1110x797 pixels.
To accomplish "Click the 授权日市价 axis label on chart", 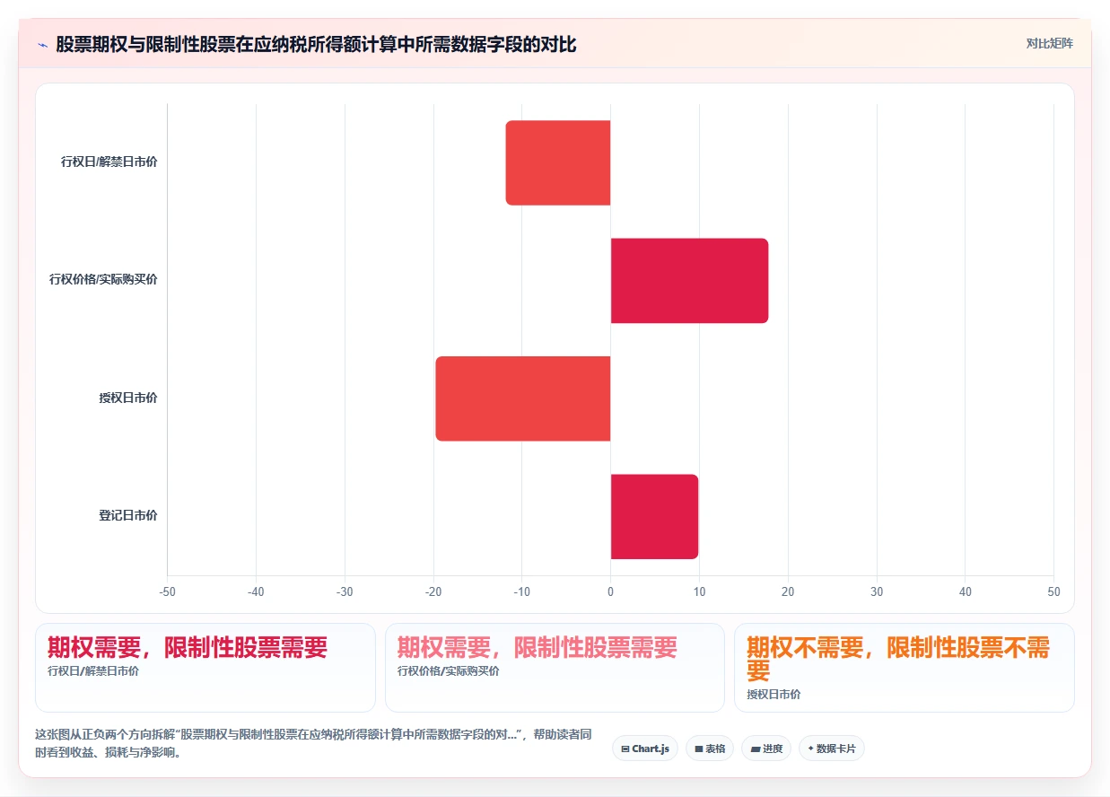I will (128, 398).
